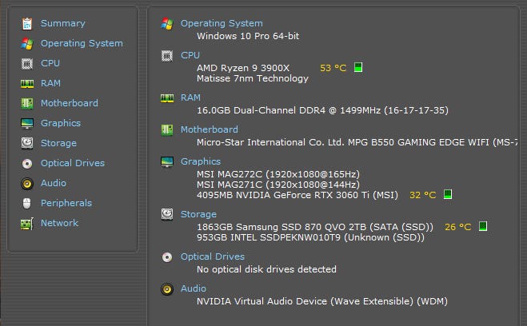527x326 pixels.
Task: Open the Motherboard heading in main panel
Action: point(209,129)
